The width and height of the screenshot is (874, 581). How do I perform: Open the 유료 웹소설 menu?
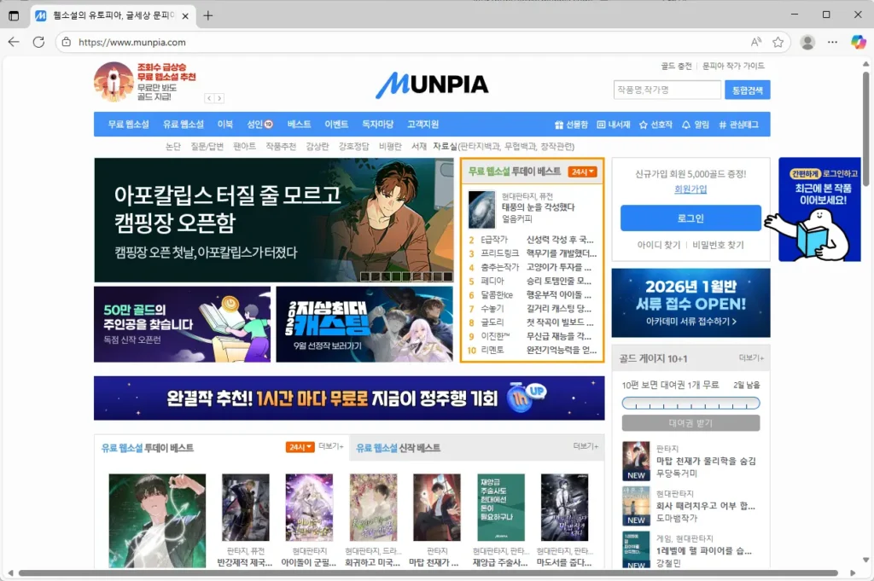click(x=184, y=125)
